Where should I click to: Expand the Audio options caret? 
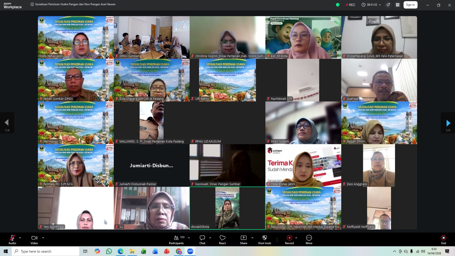pos(20,238)
